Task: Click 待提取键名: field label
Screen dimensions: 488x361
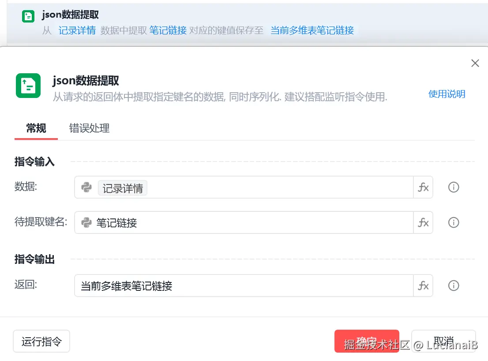Action: coord(41,222)
